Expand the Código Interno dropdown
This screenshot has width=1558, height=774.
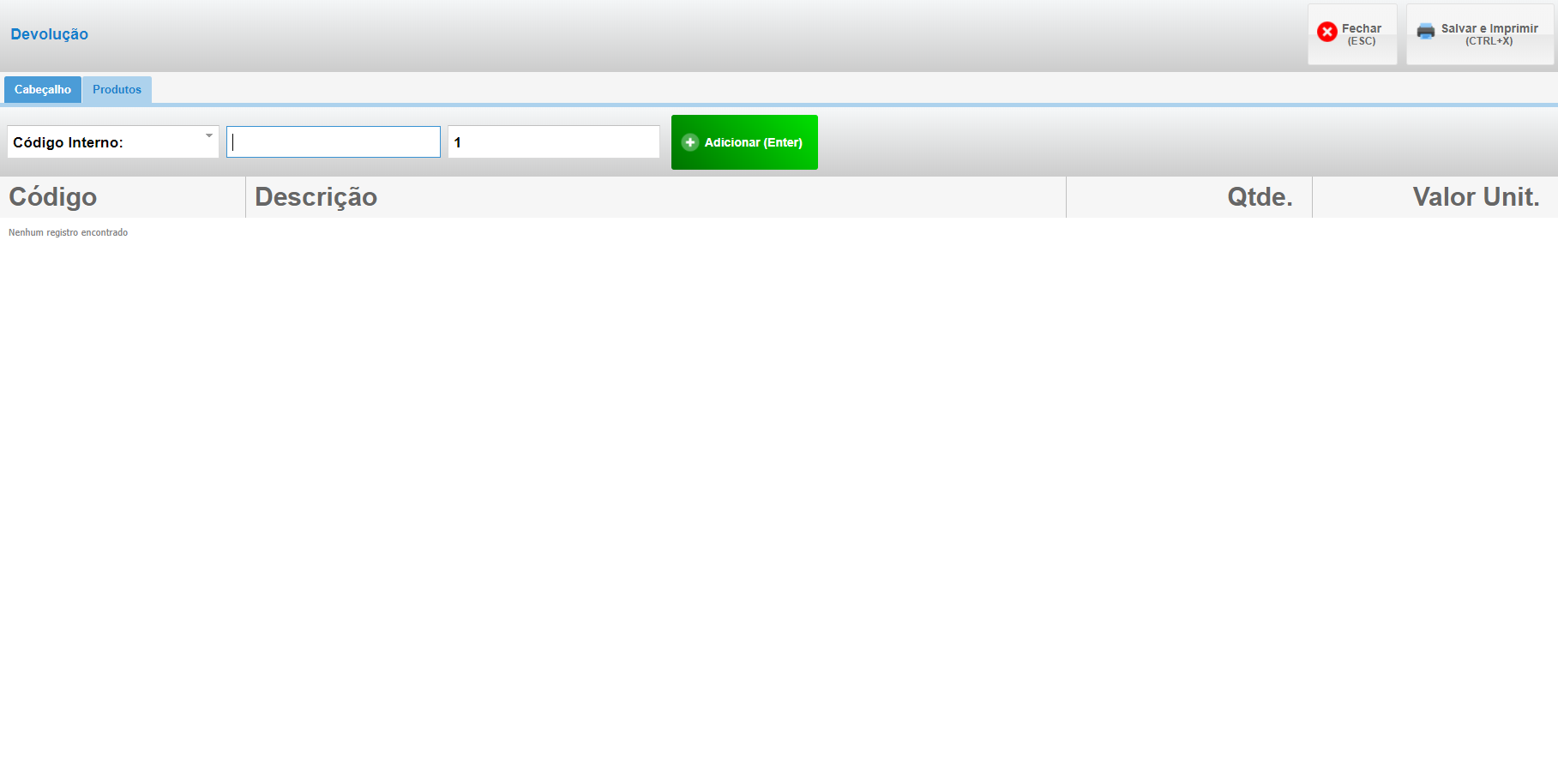[x=113, y=141]
